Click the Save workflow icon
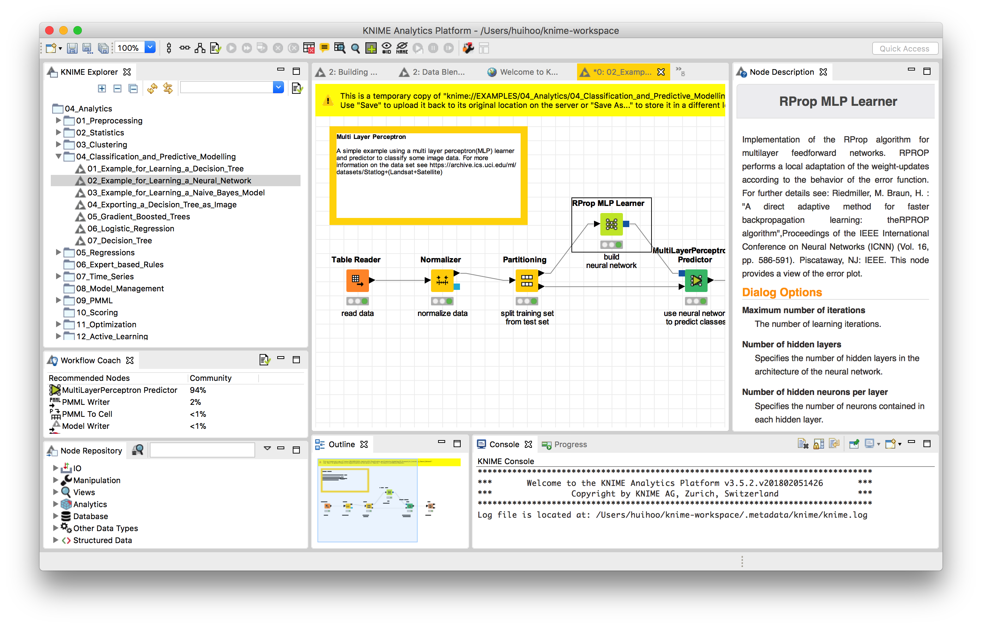The height and width of the screenshot is (627, 982). pos(72,48)
